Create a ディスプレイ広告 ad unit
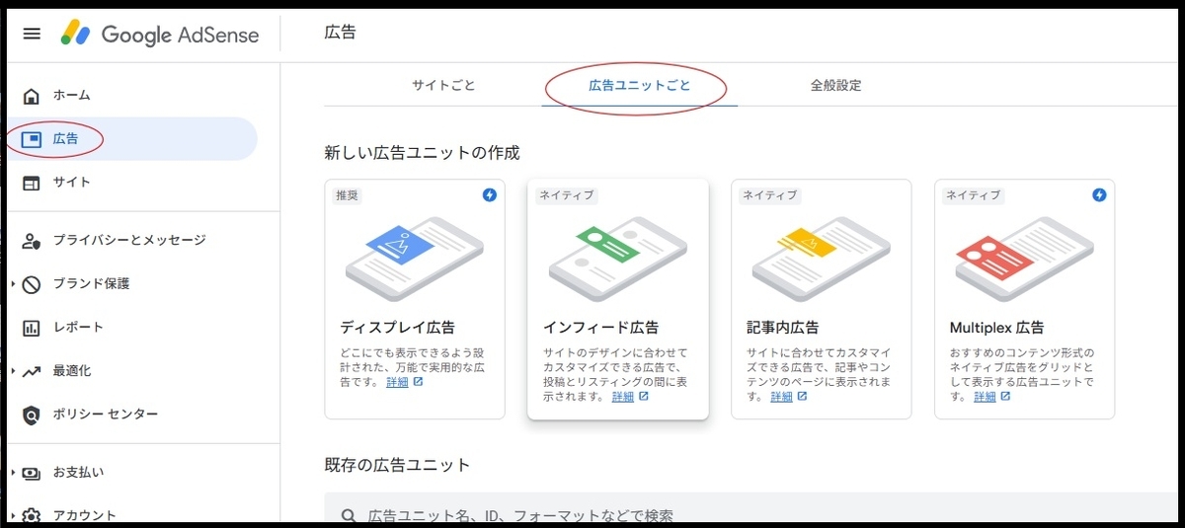 (x=415, y=299)
